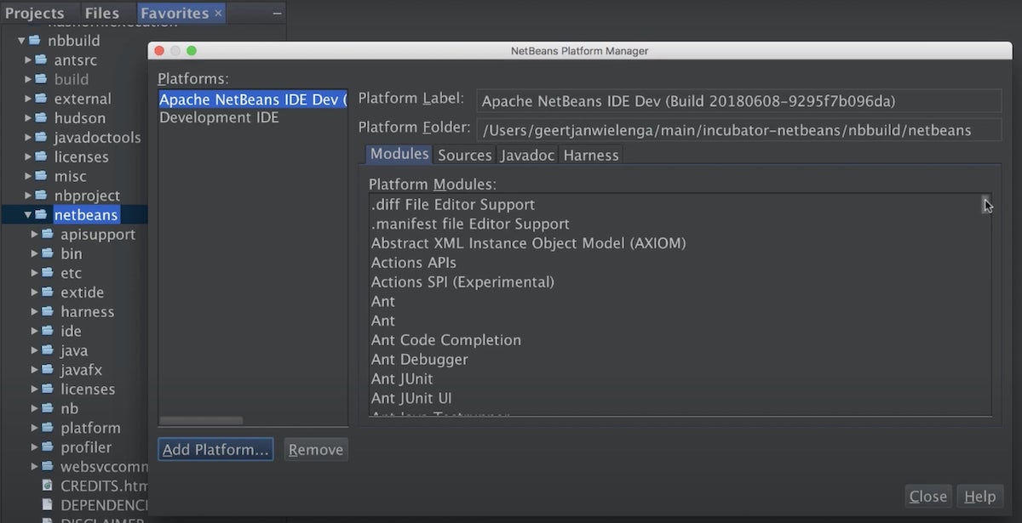Image resolution: width=1022 pixels, height=523 pixels.
Task: Click the javafx folder icon
Action: [47, 370]
